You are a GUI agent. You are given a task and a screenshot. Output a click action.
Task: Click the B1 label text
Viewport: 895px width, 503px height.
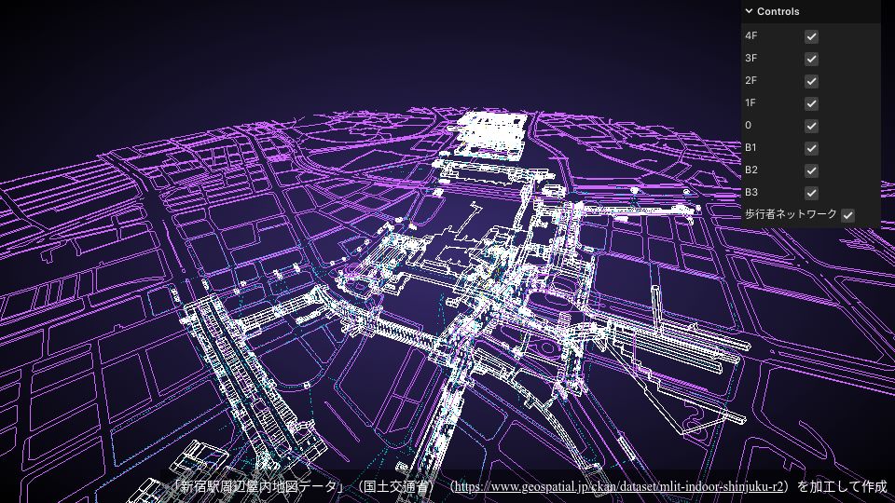(x=751, y=147)
